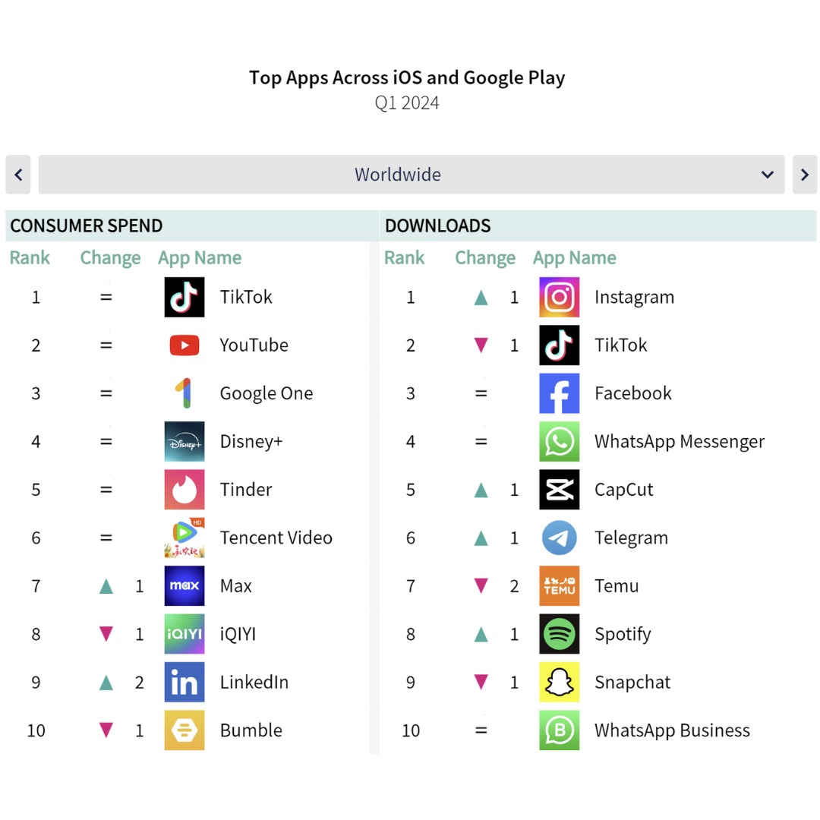The width and height of the screenshot is (820, 820).
Task: Click the Consumer Spend section header
Action: click(x=87, y=226)
